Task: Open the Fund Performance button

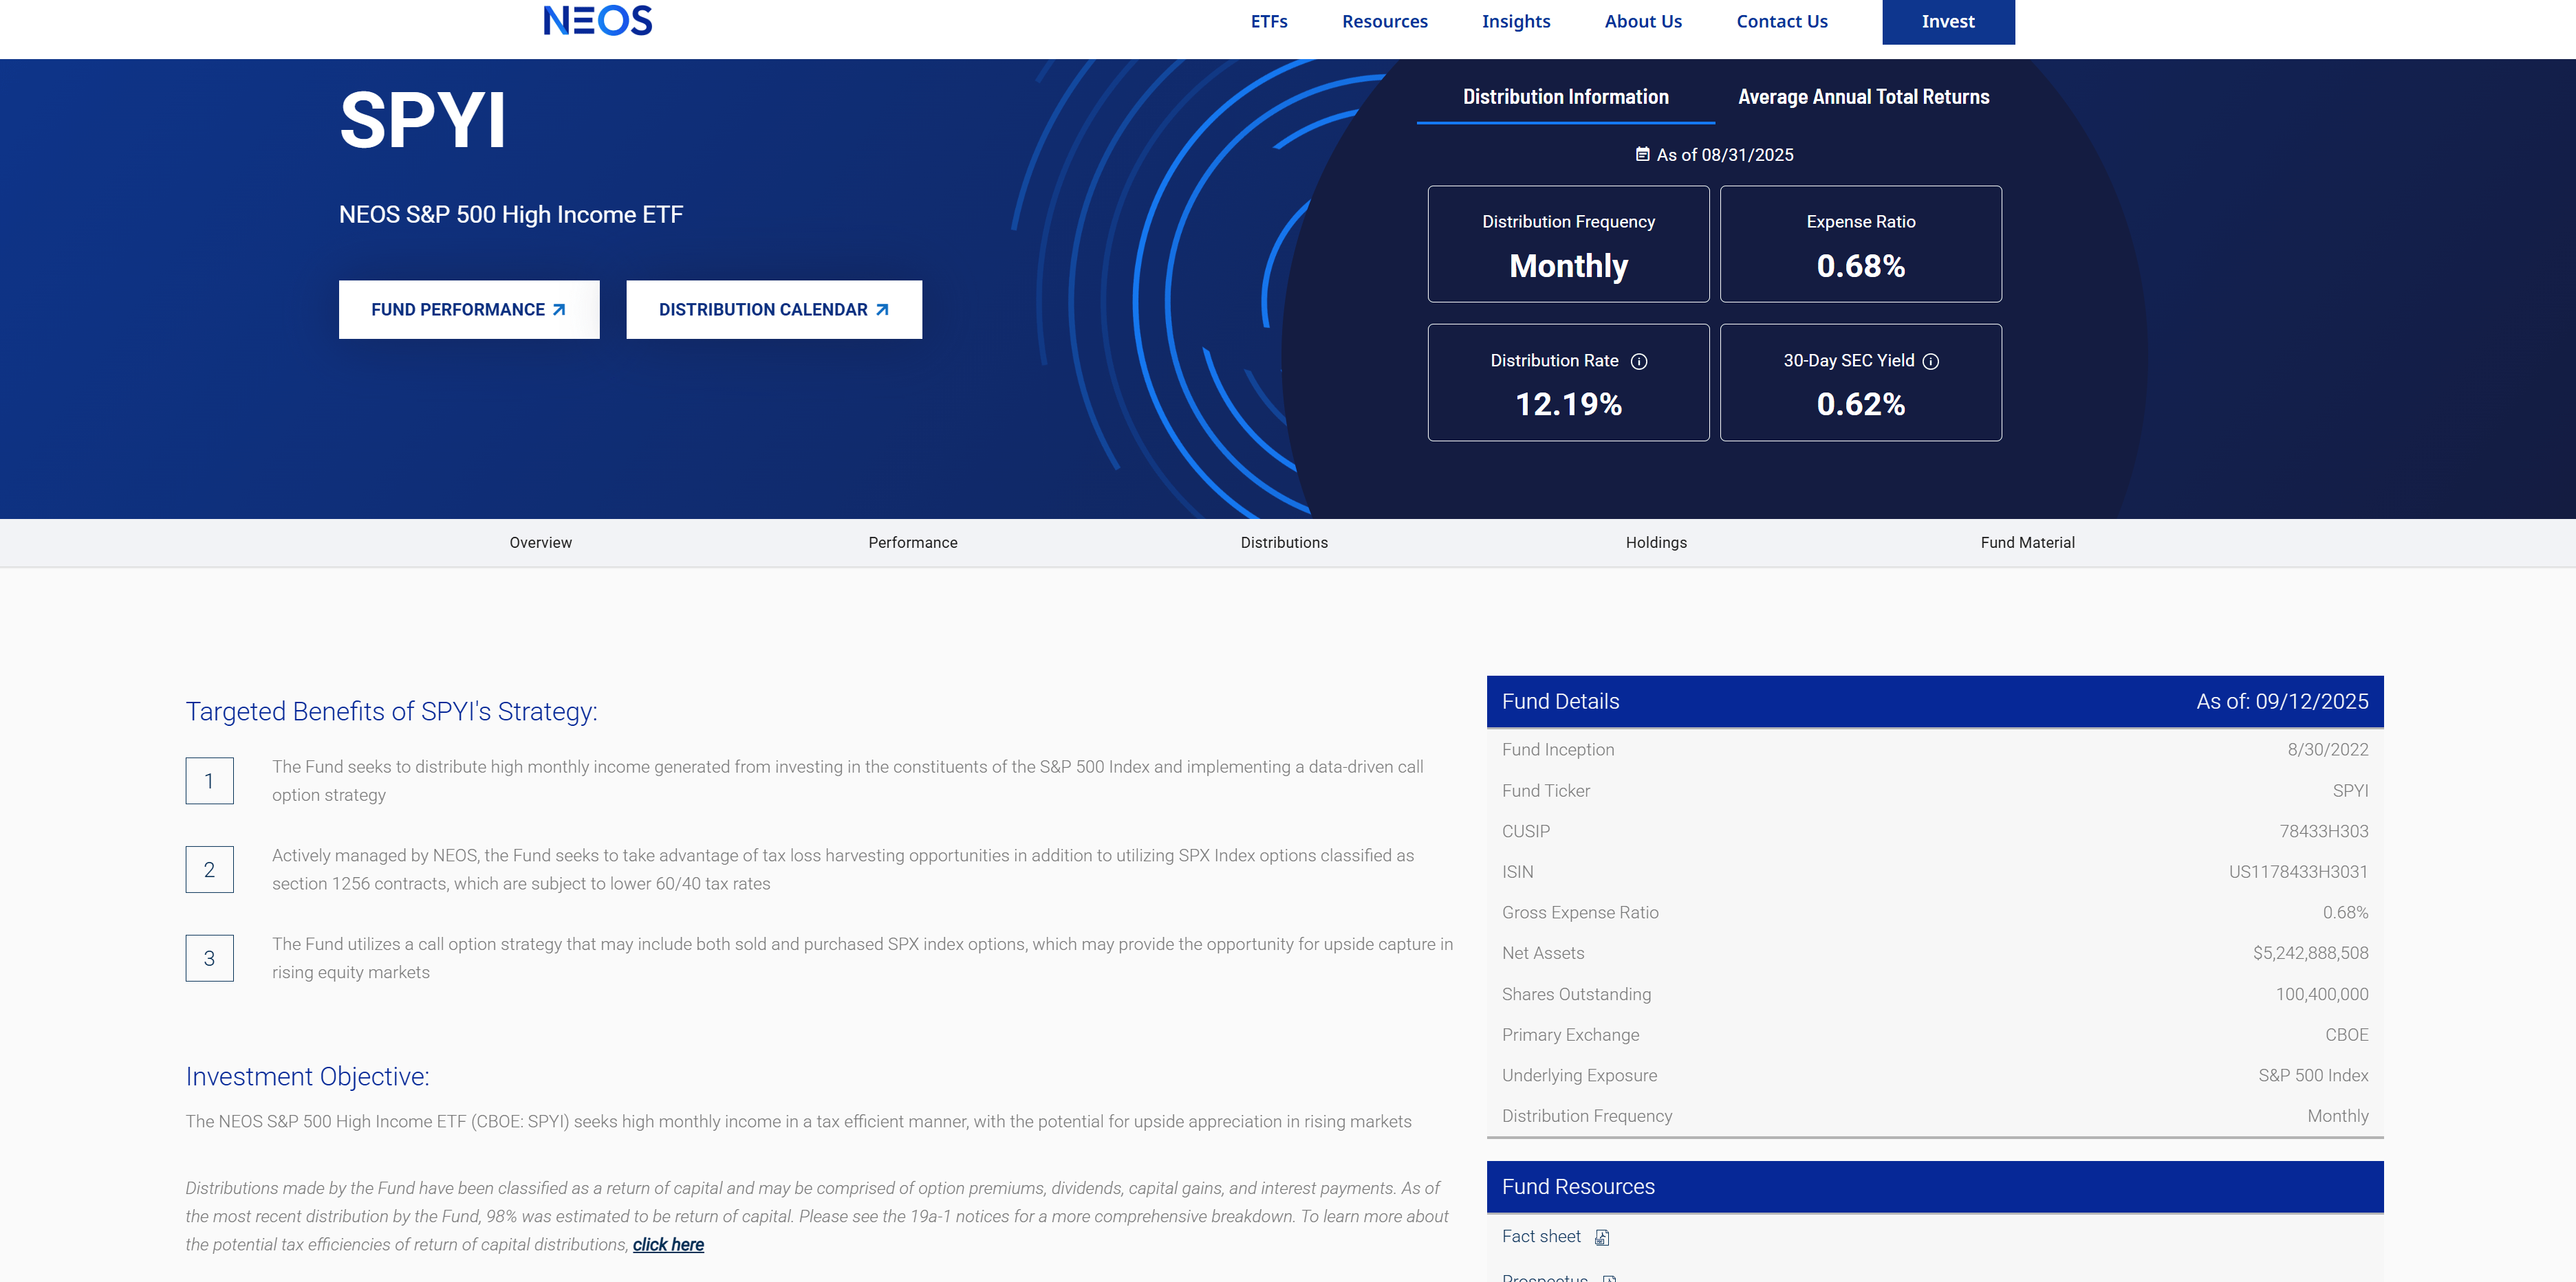Action: click(468, 310)
